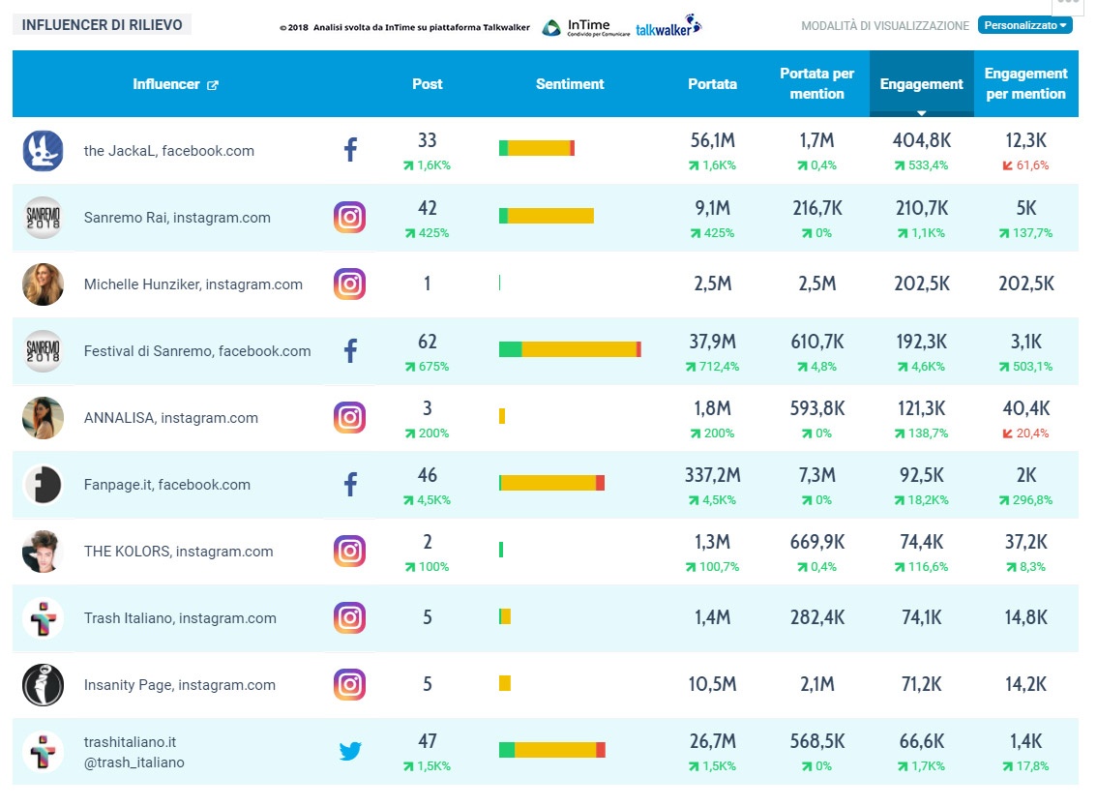Click the 210,7K engagement for Sanremo Rai

921,208
